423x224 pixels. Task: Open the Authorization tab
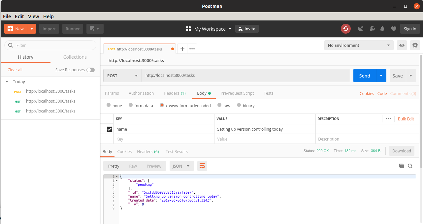click(141, 93)
